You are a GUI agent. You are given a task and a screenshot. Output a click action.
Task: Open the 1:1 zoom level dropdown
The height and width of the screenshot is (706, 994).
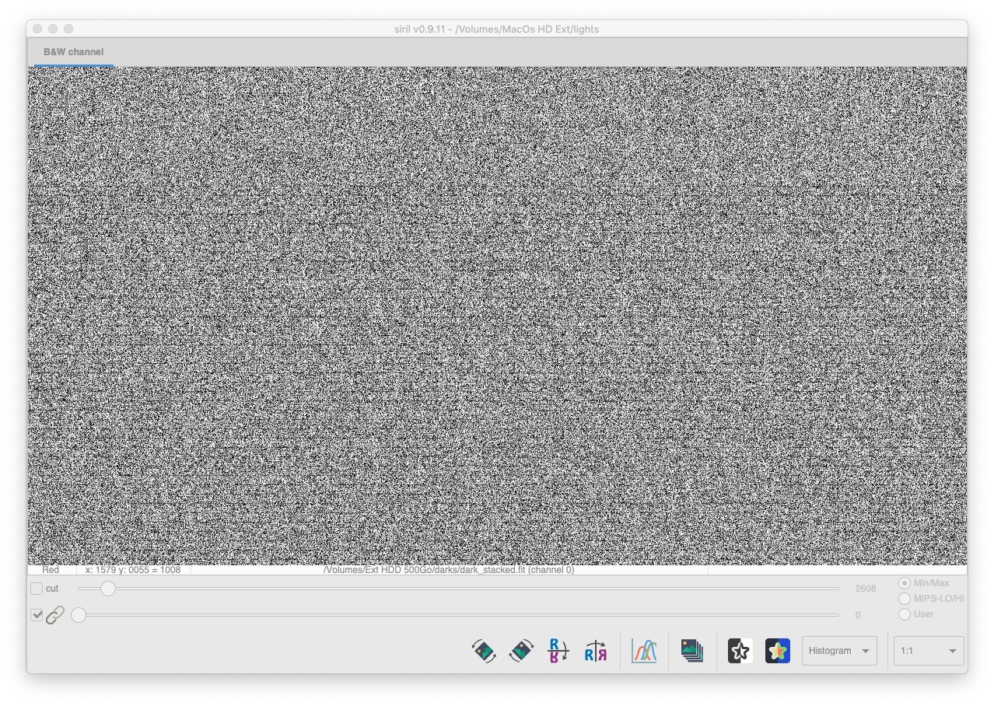(929, 651)
